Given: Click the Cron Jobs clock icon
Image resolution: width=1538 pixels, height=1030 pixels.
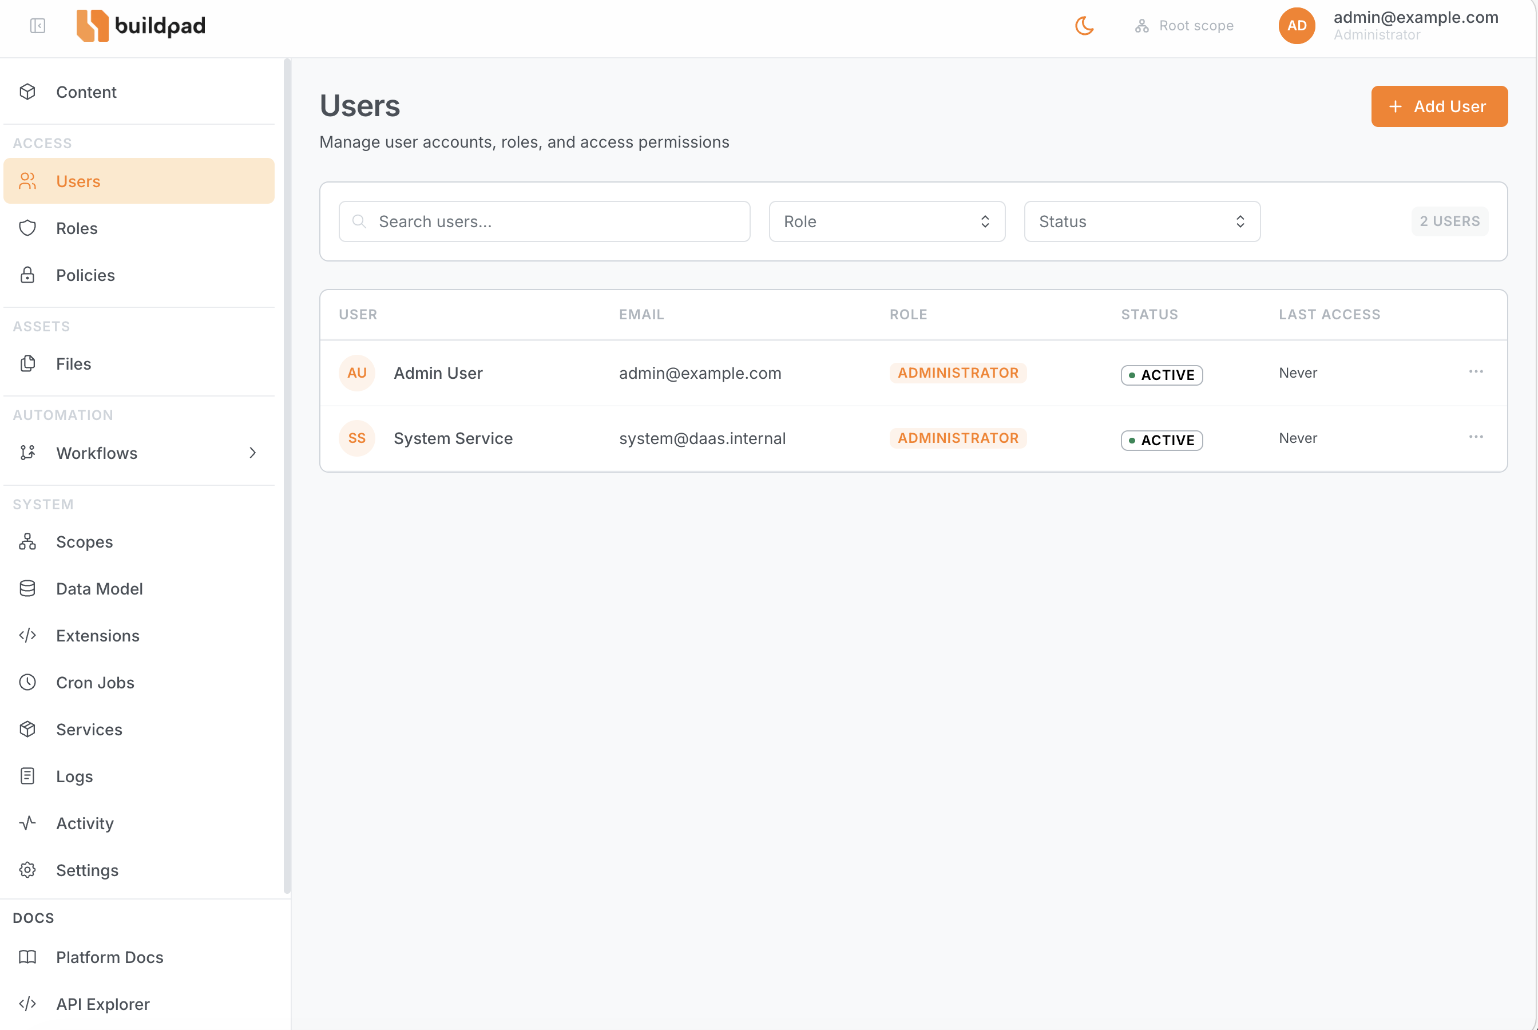Looking at the screenshot, I should point(27,683).
